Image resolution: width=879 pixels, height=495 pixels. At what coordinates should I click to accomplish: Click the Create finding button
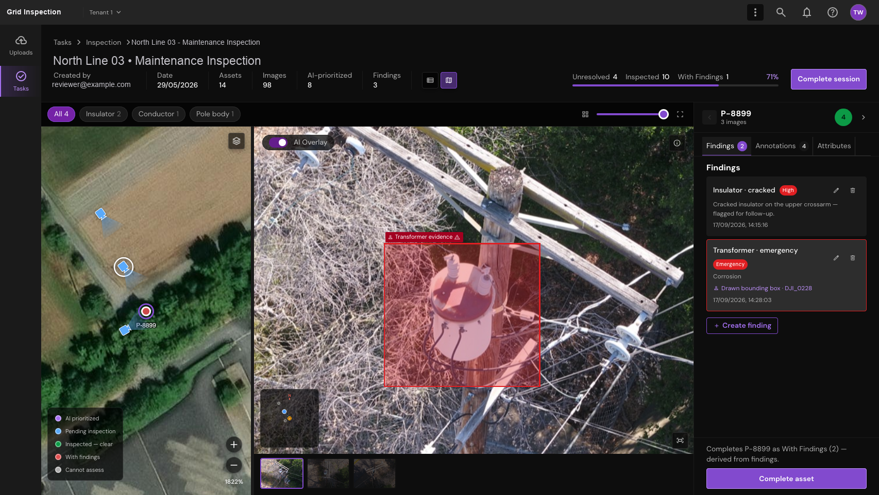pyautogui.click(x=742, y=326)
